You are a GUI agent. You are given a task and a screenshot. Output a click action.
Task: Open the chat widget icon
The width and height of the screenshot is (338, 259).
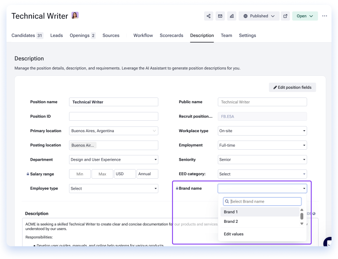pos(328,242)
